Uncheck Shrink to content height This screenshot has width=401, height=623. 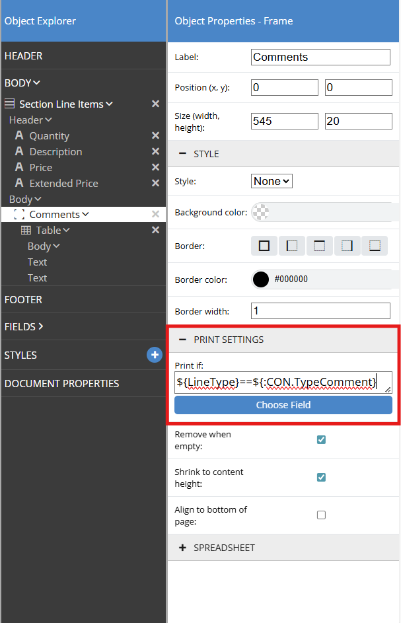321,477
